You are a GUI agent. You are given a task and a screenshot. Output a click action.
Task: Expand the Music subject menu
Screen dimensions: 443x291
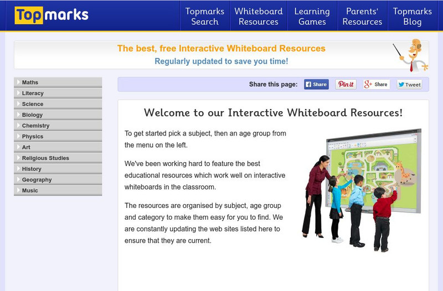(x=58, y=190)
